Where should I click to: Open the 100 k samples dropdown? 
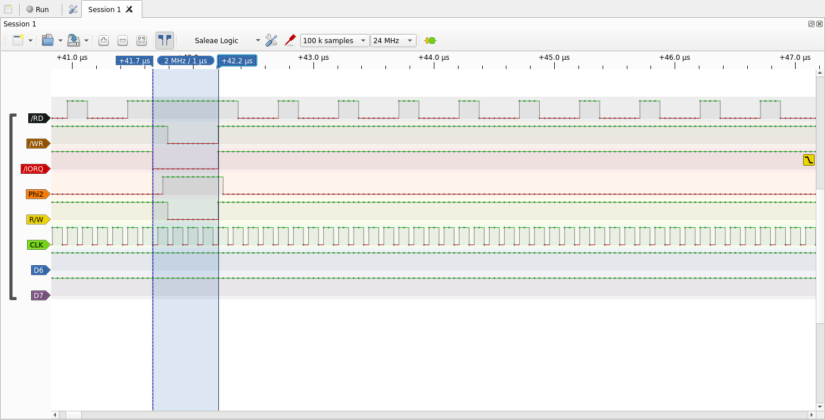(335, 40)
